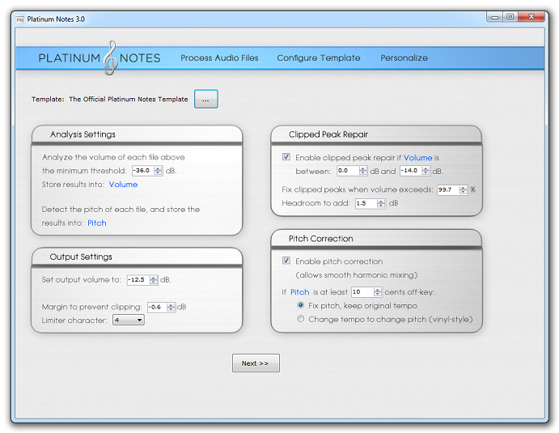Click the Volume link in Analysis Settings
Image resolution: width=559 pixels, height=433 pixels.
pos(123,185)
